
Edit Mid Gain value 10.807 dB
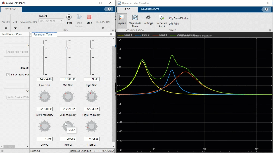pyautogui.click(x=68, y=79)
